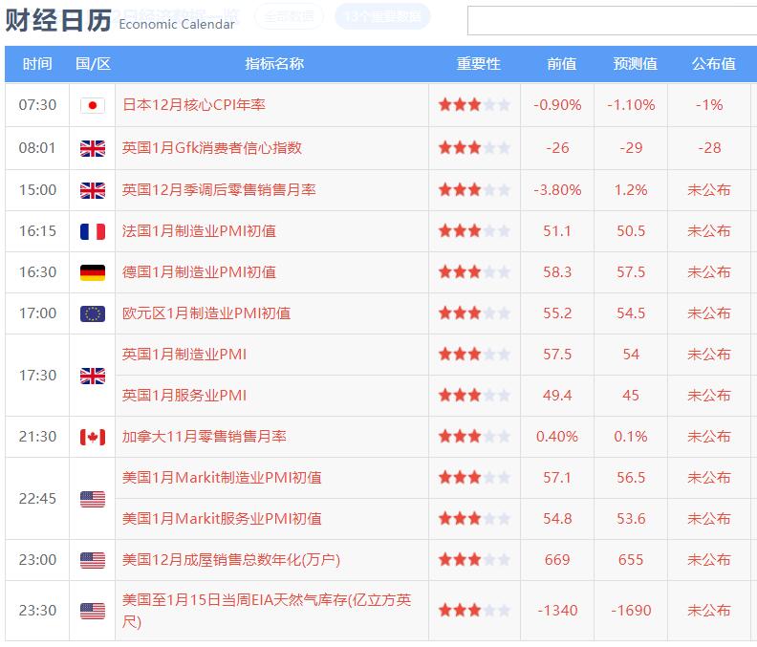Viewport: 757px width, 647px height.
Task: Open 英国1月制造业PMI indicator
Action: pos(184,355)
